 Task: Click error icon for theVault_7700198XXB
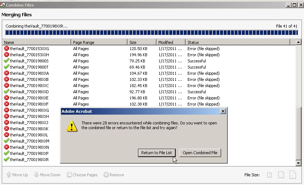[x=7, y=79]
